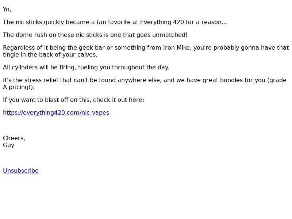
Task: Click the "Cheers," sign-off line
Action: (14, 138)
